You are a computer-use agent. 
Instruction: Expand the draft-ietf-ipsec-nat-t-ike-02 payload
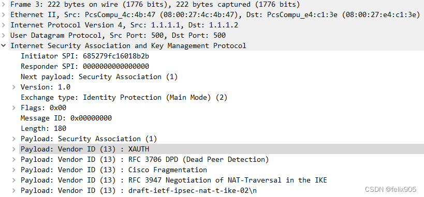click(x=14, y=190)
